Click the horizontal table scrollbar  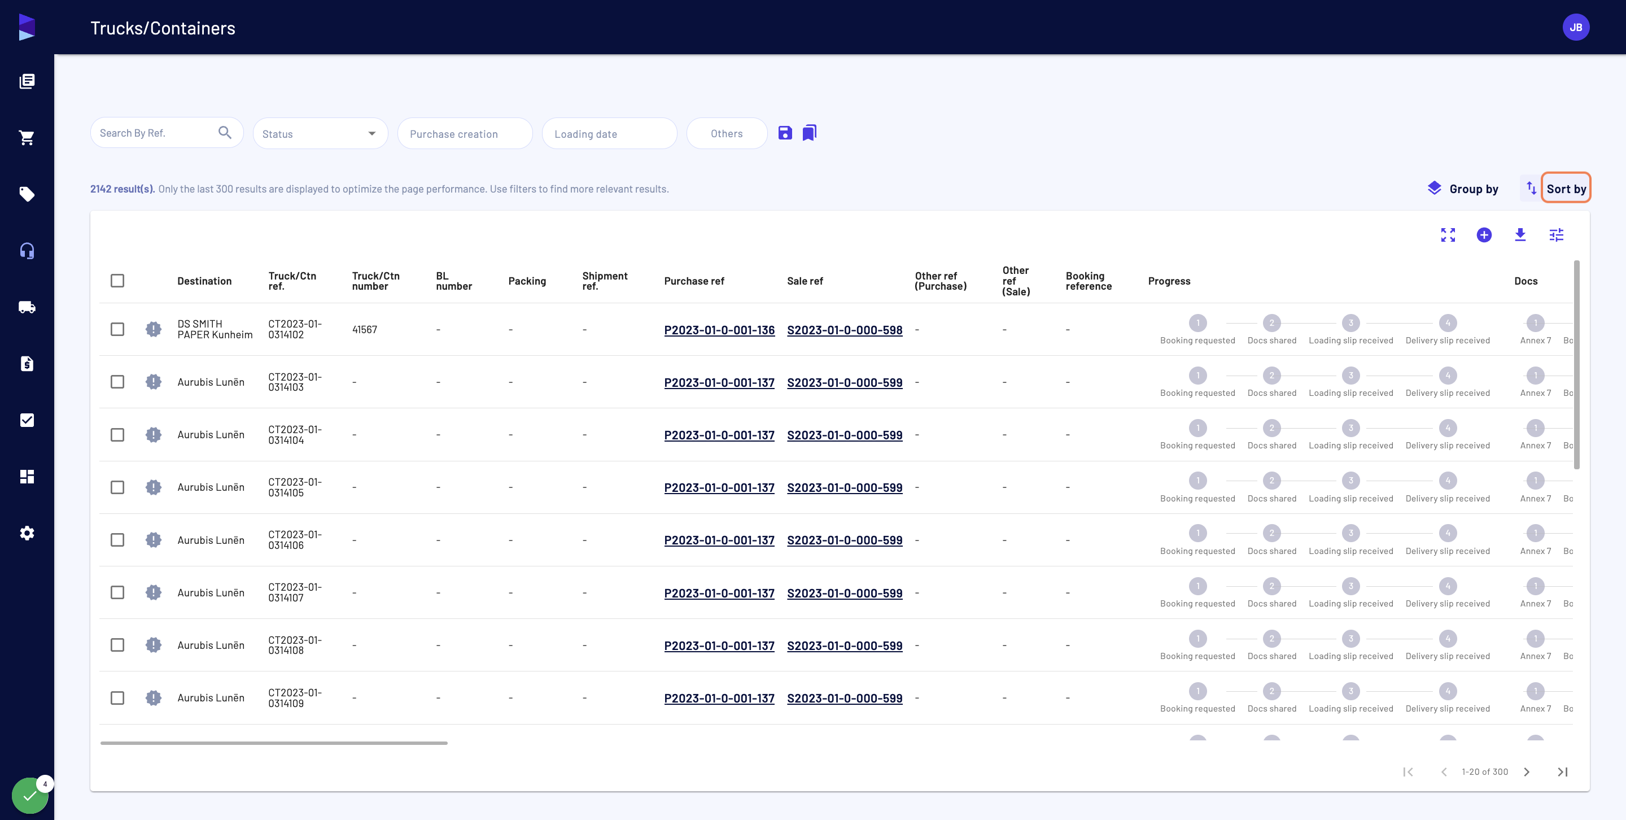[x=274, y=743]
